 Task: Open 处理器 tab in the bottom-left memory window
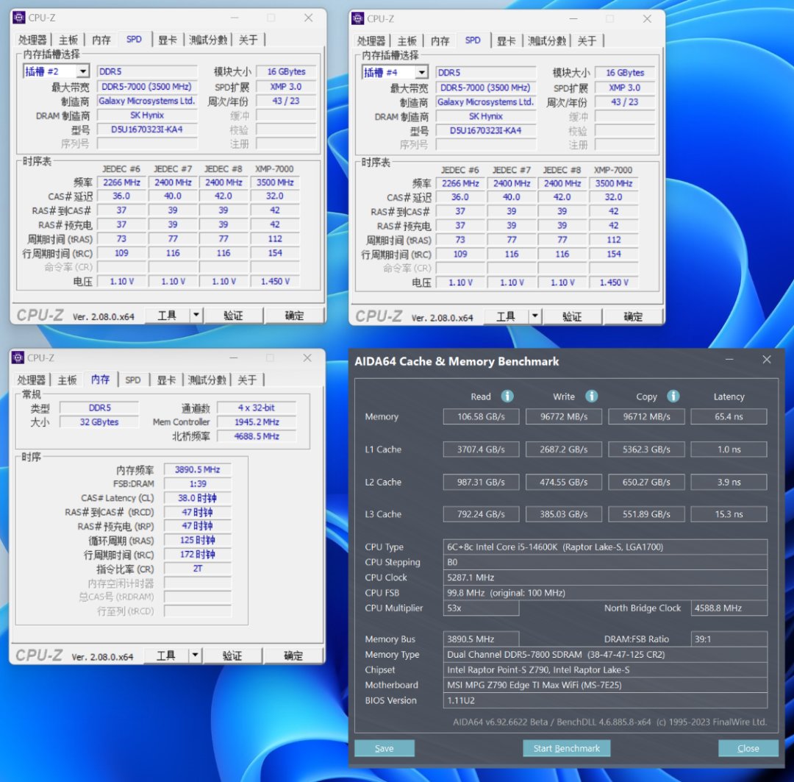pos(32,380)
